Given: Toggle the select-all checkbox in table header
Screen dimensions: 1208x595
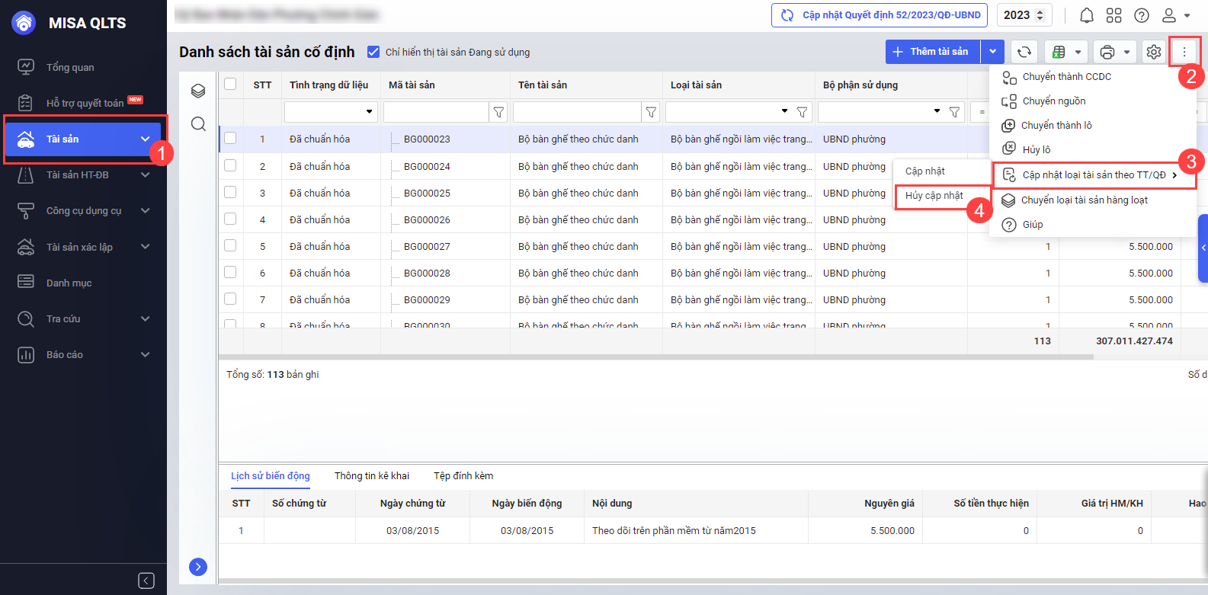Looking at the screenshot, I should click(230, 85).
